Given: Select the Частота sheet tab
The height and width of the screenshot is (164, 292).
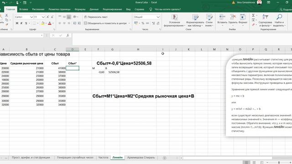Looking at the screenshot, I should pyautogui.click(x=103, y=158).
